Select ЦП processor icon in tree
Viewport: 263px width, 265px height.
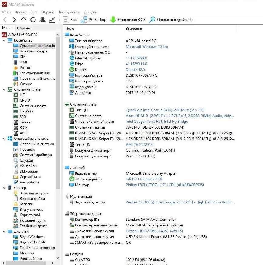[19, 95]
